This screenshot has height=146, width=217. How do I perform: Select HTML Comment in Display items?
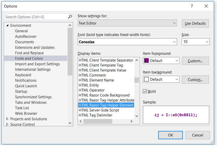[x=92, y=75]
